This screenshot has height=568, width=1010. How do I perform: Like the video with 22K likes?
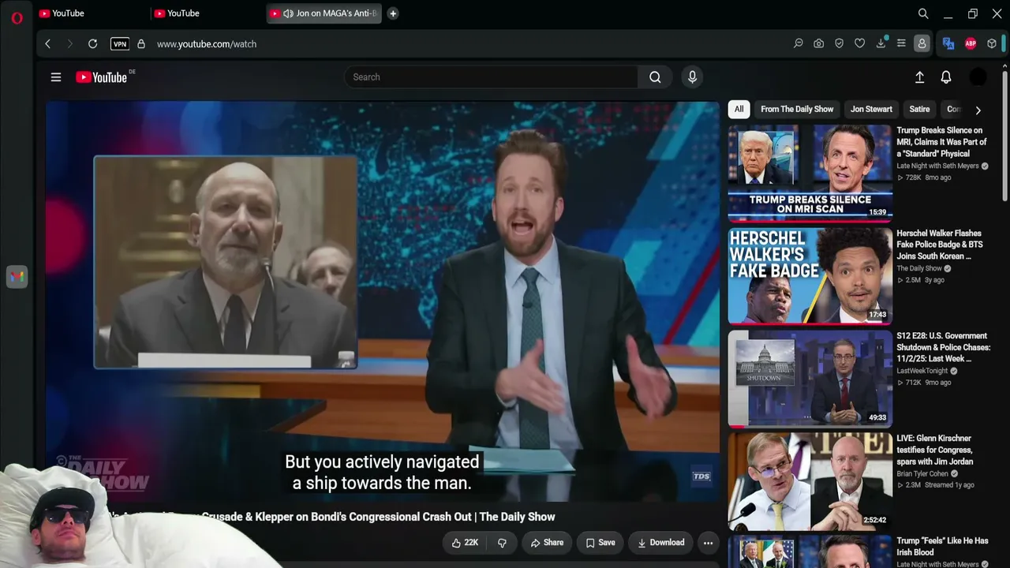point(465,543)
